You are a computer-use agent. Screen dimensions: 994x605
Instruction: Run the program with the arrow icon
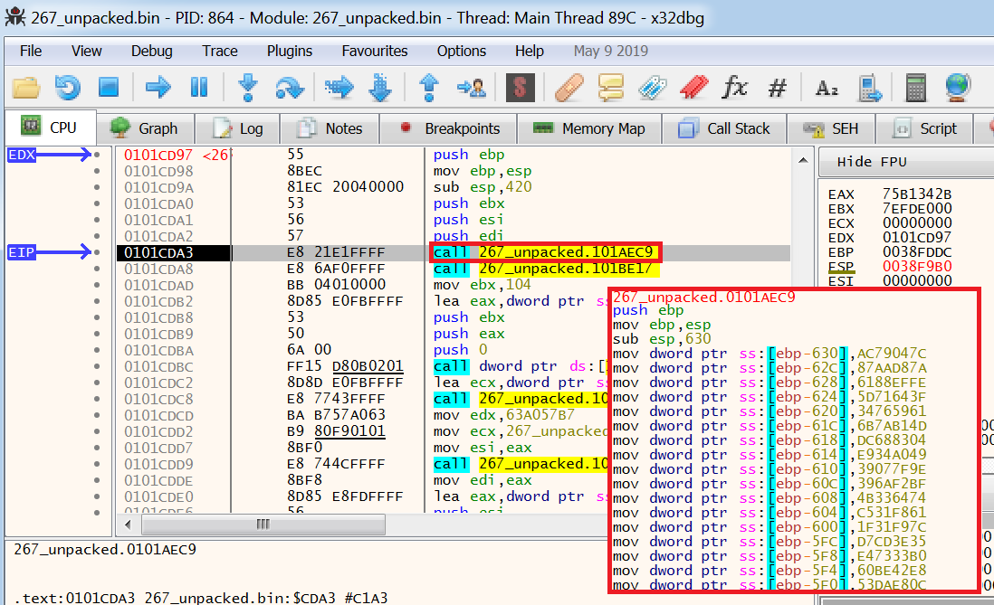(x=158, y=88)
